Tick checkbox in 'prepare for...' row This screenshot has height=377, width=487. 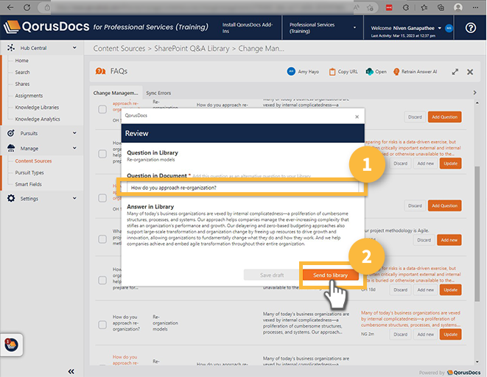pyautogui.click(x=102, y=281)
